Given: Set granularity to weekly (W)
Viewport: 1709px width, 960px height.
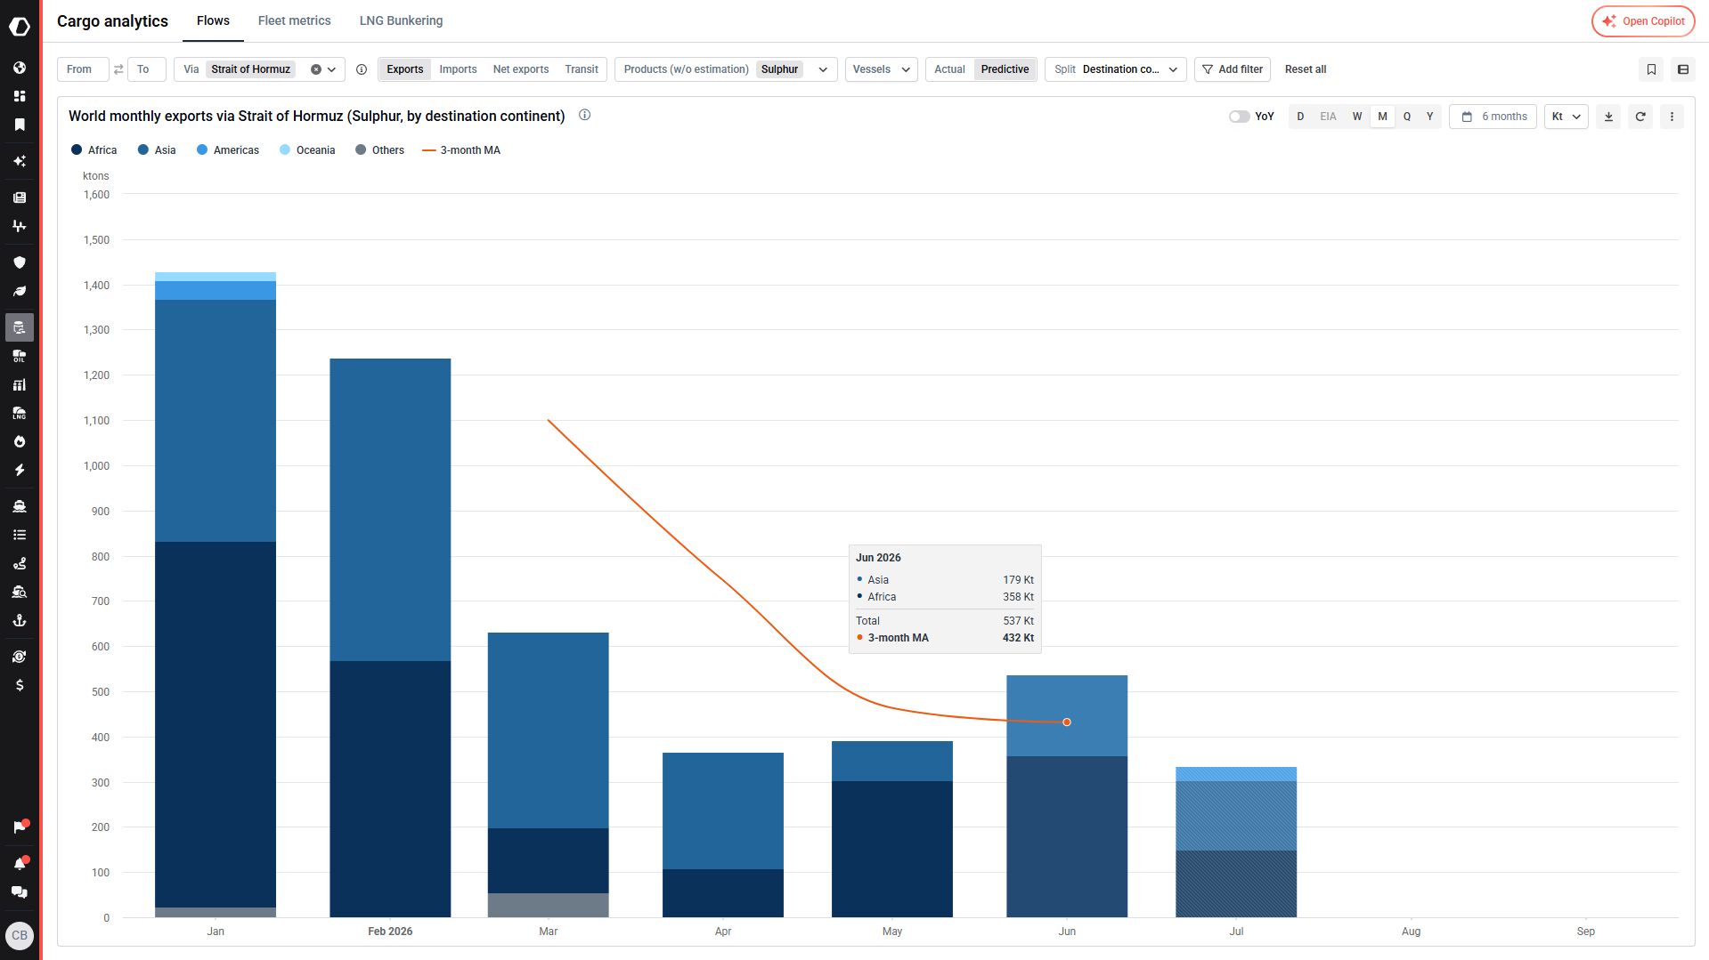Looking at the screenshot, I should pyautogui.click(x=1357, y=117).
